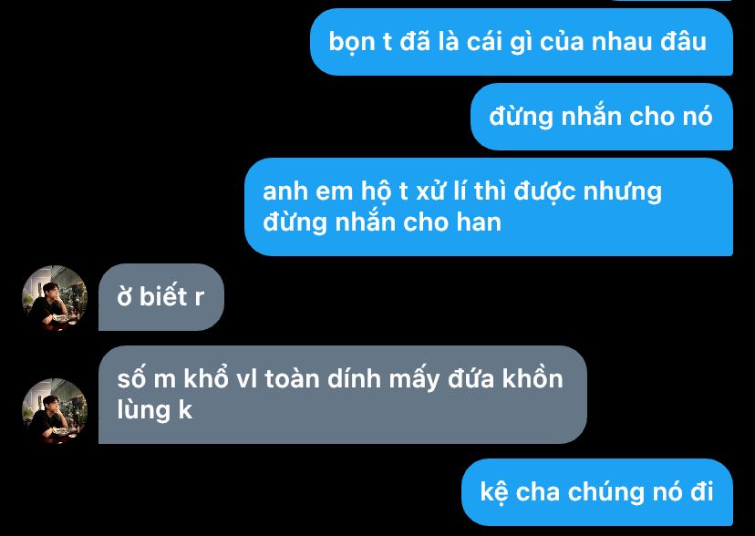The height and width of the screenshot is (536, 755).
Task: Click avatar next to "số m khổ vl" message
Action: (x=55, y=411)
